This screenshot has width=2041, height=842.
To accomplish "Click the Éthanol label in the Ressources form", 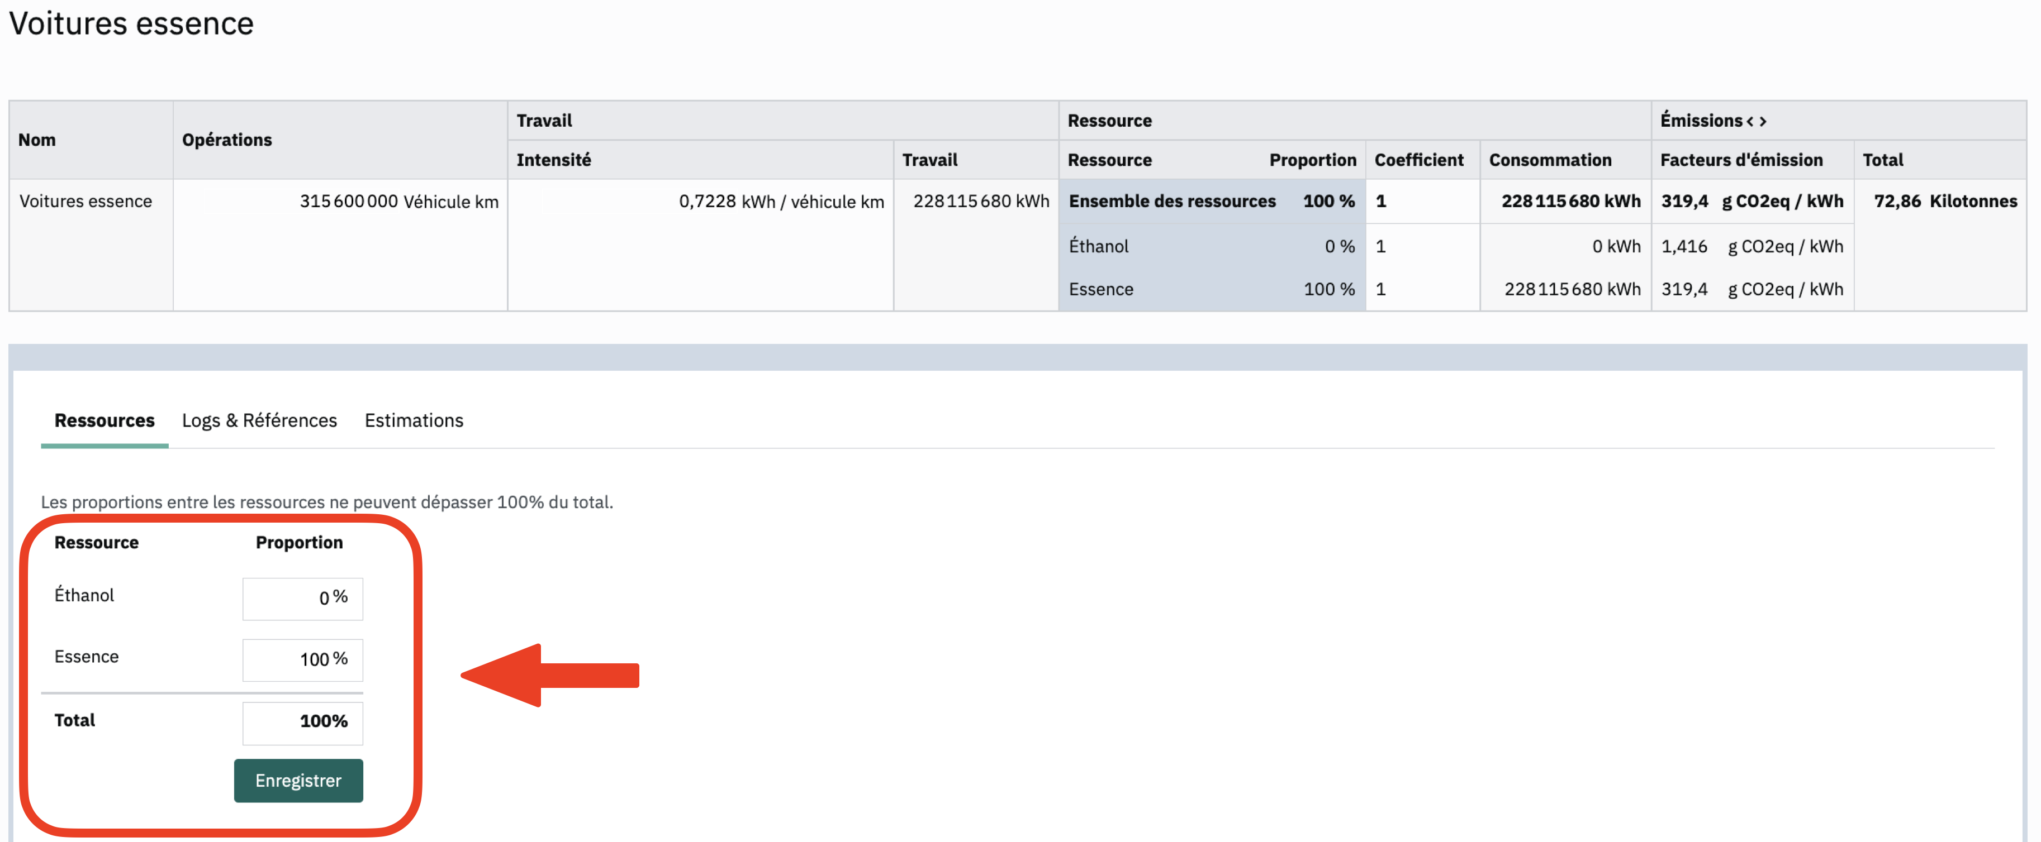I will (x=84, y=595).
